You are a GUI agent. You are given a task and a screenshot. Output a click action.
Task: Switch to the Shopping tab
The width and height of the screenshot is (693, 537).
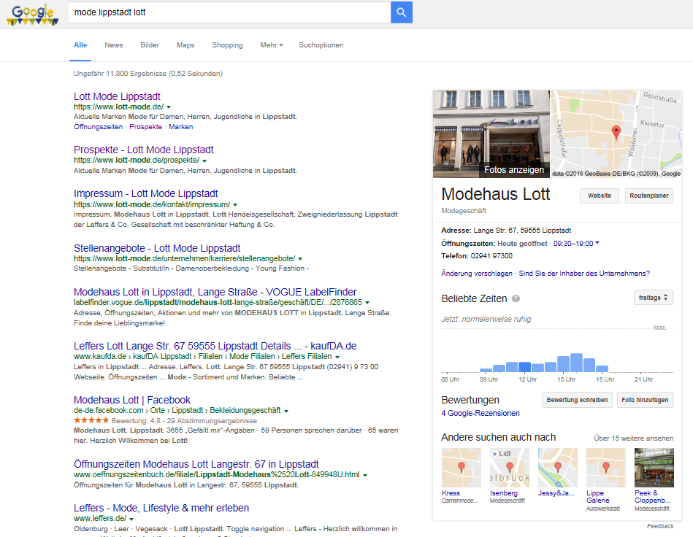pos(227,45)
